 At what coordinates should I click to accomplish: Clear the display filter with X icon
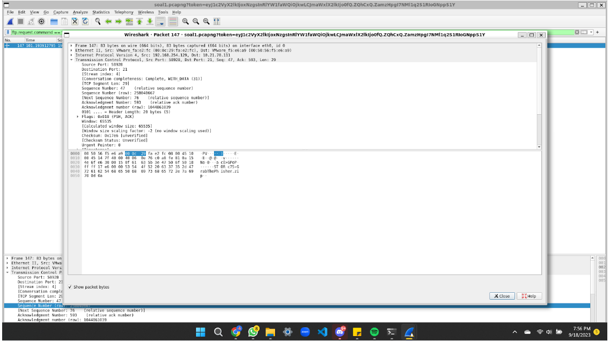click(577, 32)
